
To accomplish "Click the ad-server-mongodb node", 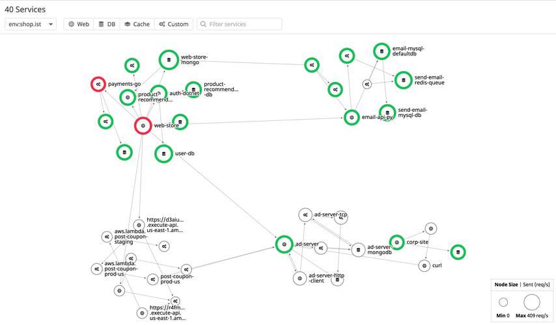I will (x=357, y=250).
